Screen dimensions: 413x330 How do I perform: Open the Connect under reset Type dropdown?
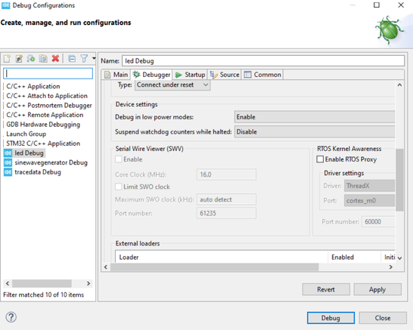pyautogui.click(x=172, y=85)
